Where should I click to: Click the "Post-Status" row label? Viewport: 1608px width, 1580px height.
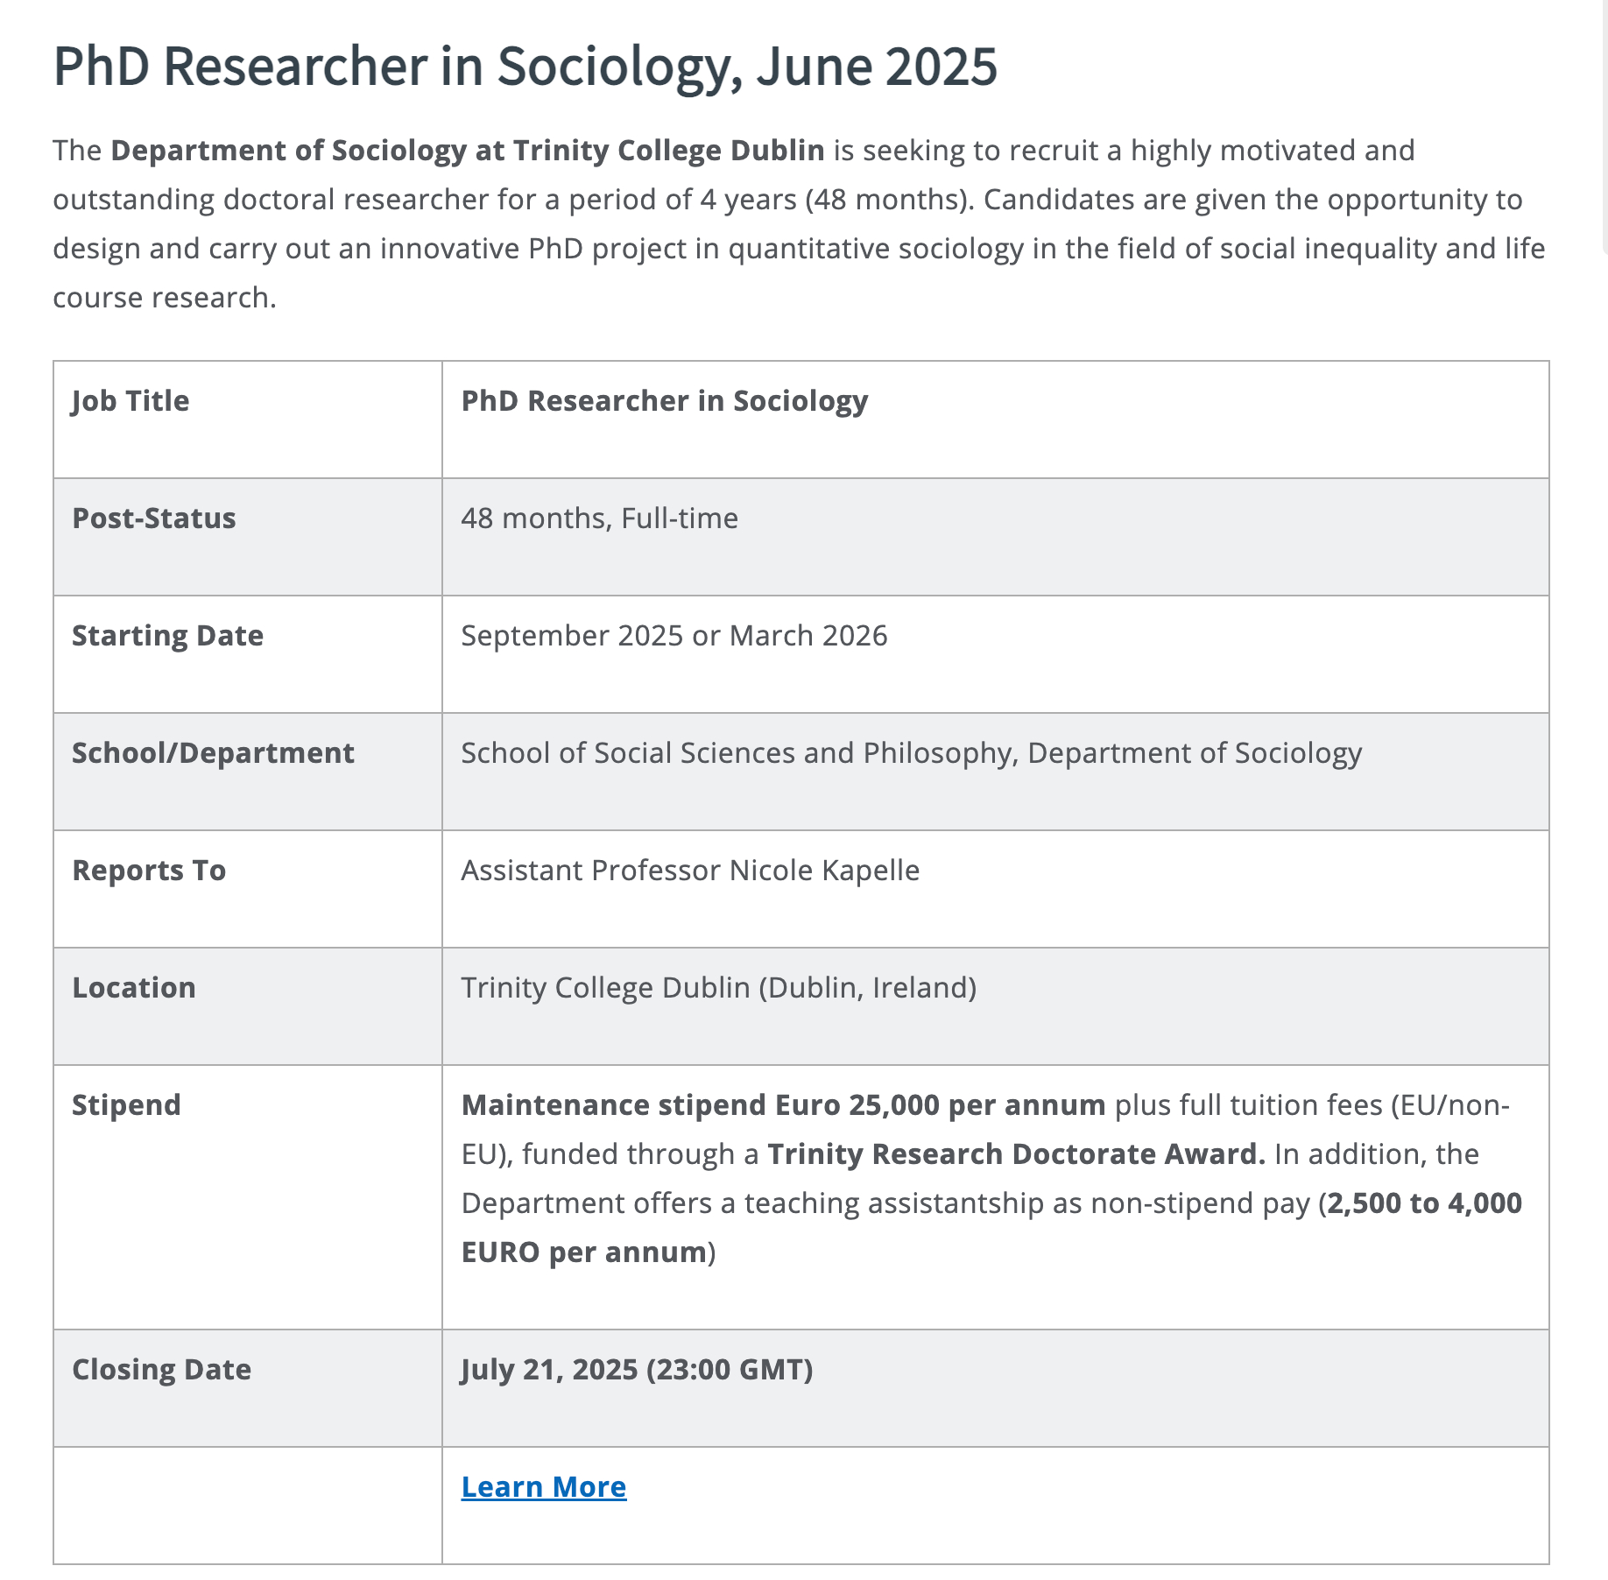pos(154,518)
